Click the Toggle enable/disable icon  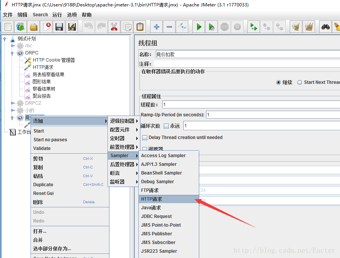182,27
